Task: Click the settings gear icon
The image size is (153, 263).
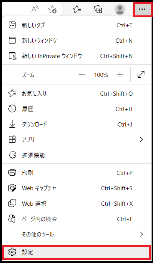Action: click(x=12, y=252)
